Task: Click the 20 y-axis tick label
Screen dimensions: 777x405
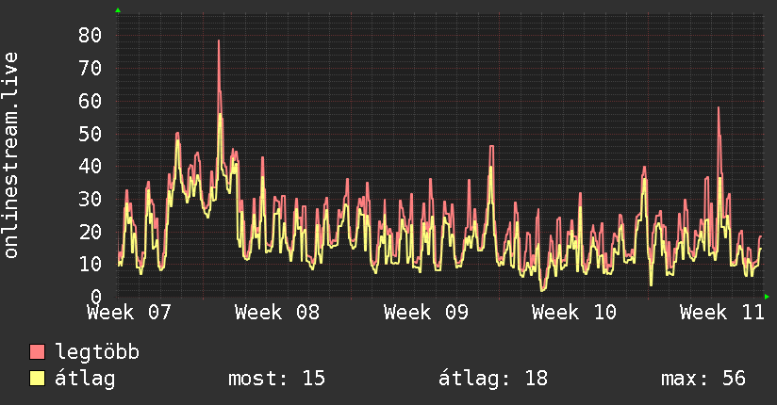Action: point(91,232)
